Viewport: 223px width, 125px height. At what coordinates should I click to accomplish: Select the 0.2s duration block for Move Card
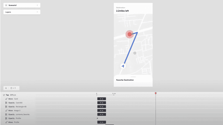pyautogui.click(x=101, y=99)
